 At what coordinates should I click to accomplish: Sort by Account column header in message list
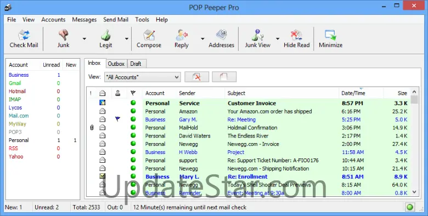tap(160, 93)
